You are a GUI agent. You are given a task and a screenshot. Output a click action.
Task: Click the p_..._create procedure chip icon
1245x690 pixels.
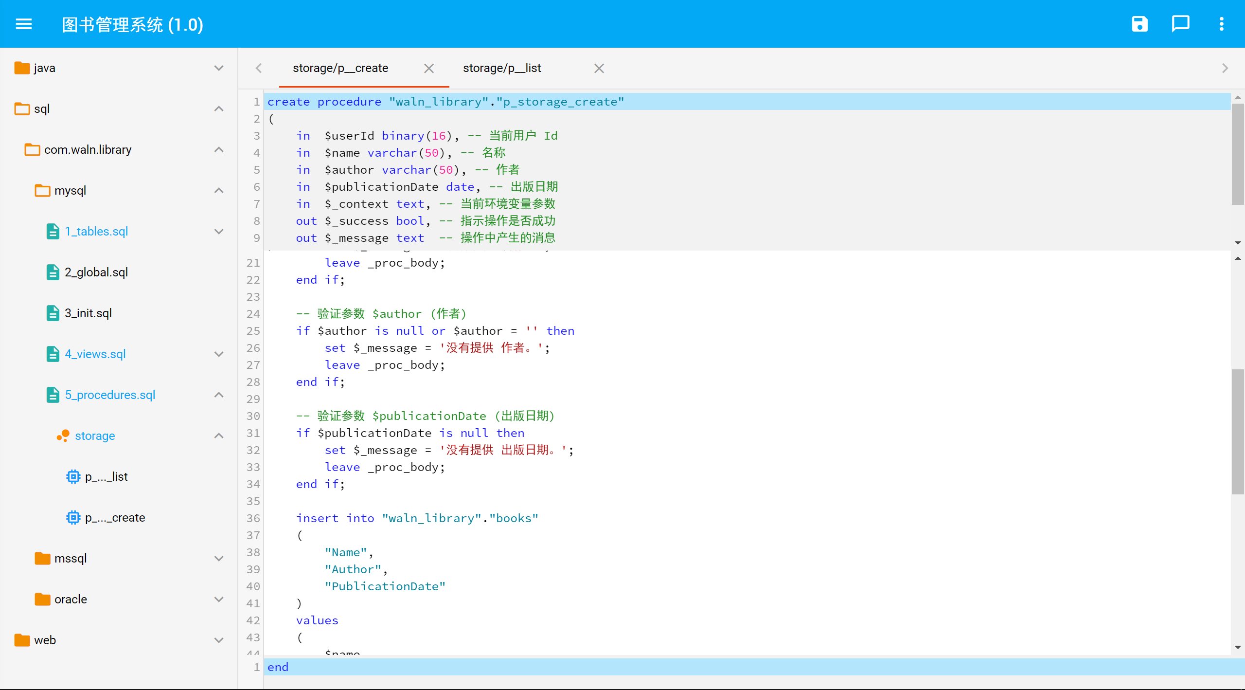73,518
